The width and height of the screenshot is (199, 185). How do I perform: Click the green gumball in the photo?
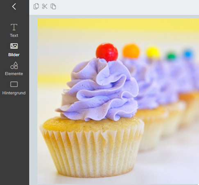pos(171,55)
